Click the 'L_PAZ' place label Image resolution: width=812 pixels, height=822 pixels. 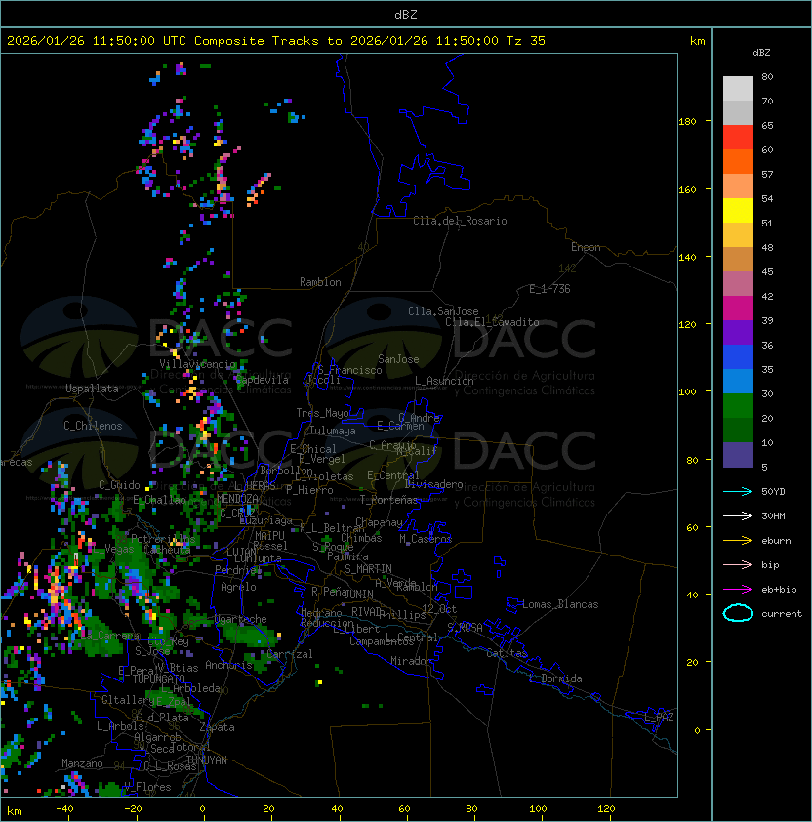pos(659,718)
